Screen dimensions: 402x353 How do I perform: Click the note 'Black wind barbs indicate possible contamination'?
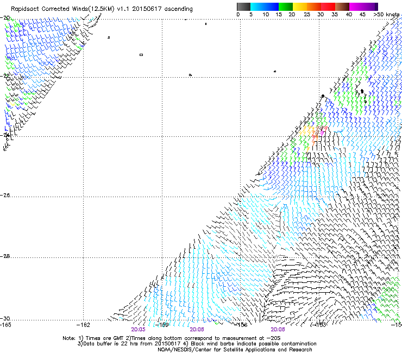click(x=254, y=344)
